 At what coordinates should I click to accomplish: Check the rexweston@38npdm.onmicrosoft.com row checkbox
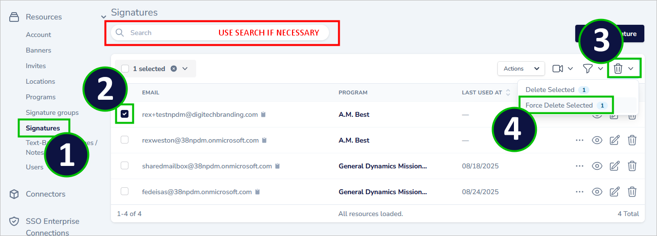point(125,140)
